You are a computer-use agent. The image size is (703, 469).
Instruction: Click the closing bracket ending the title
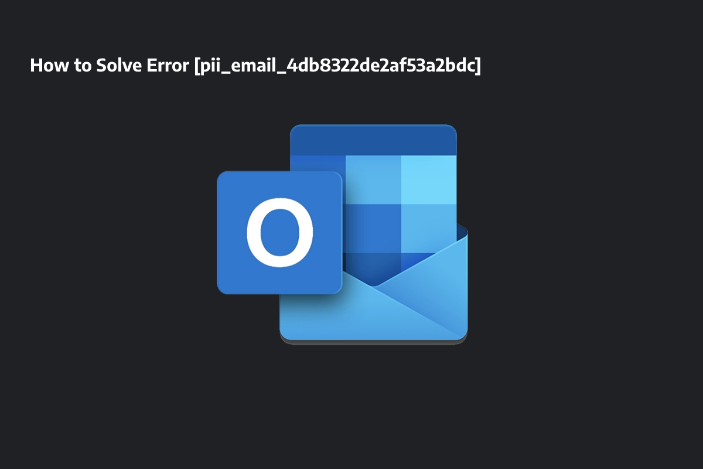(x=477, y=67)
